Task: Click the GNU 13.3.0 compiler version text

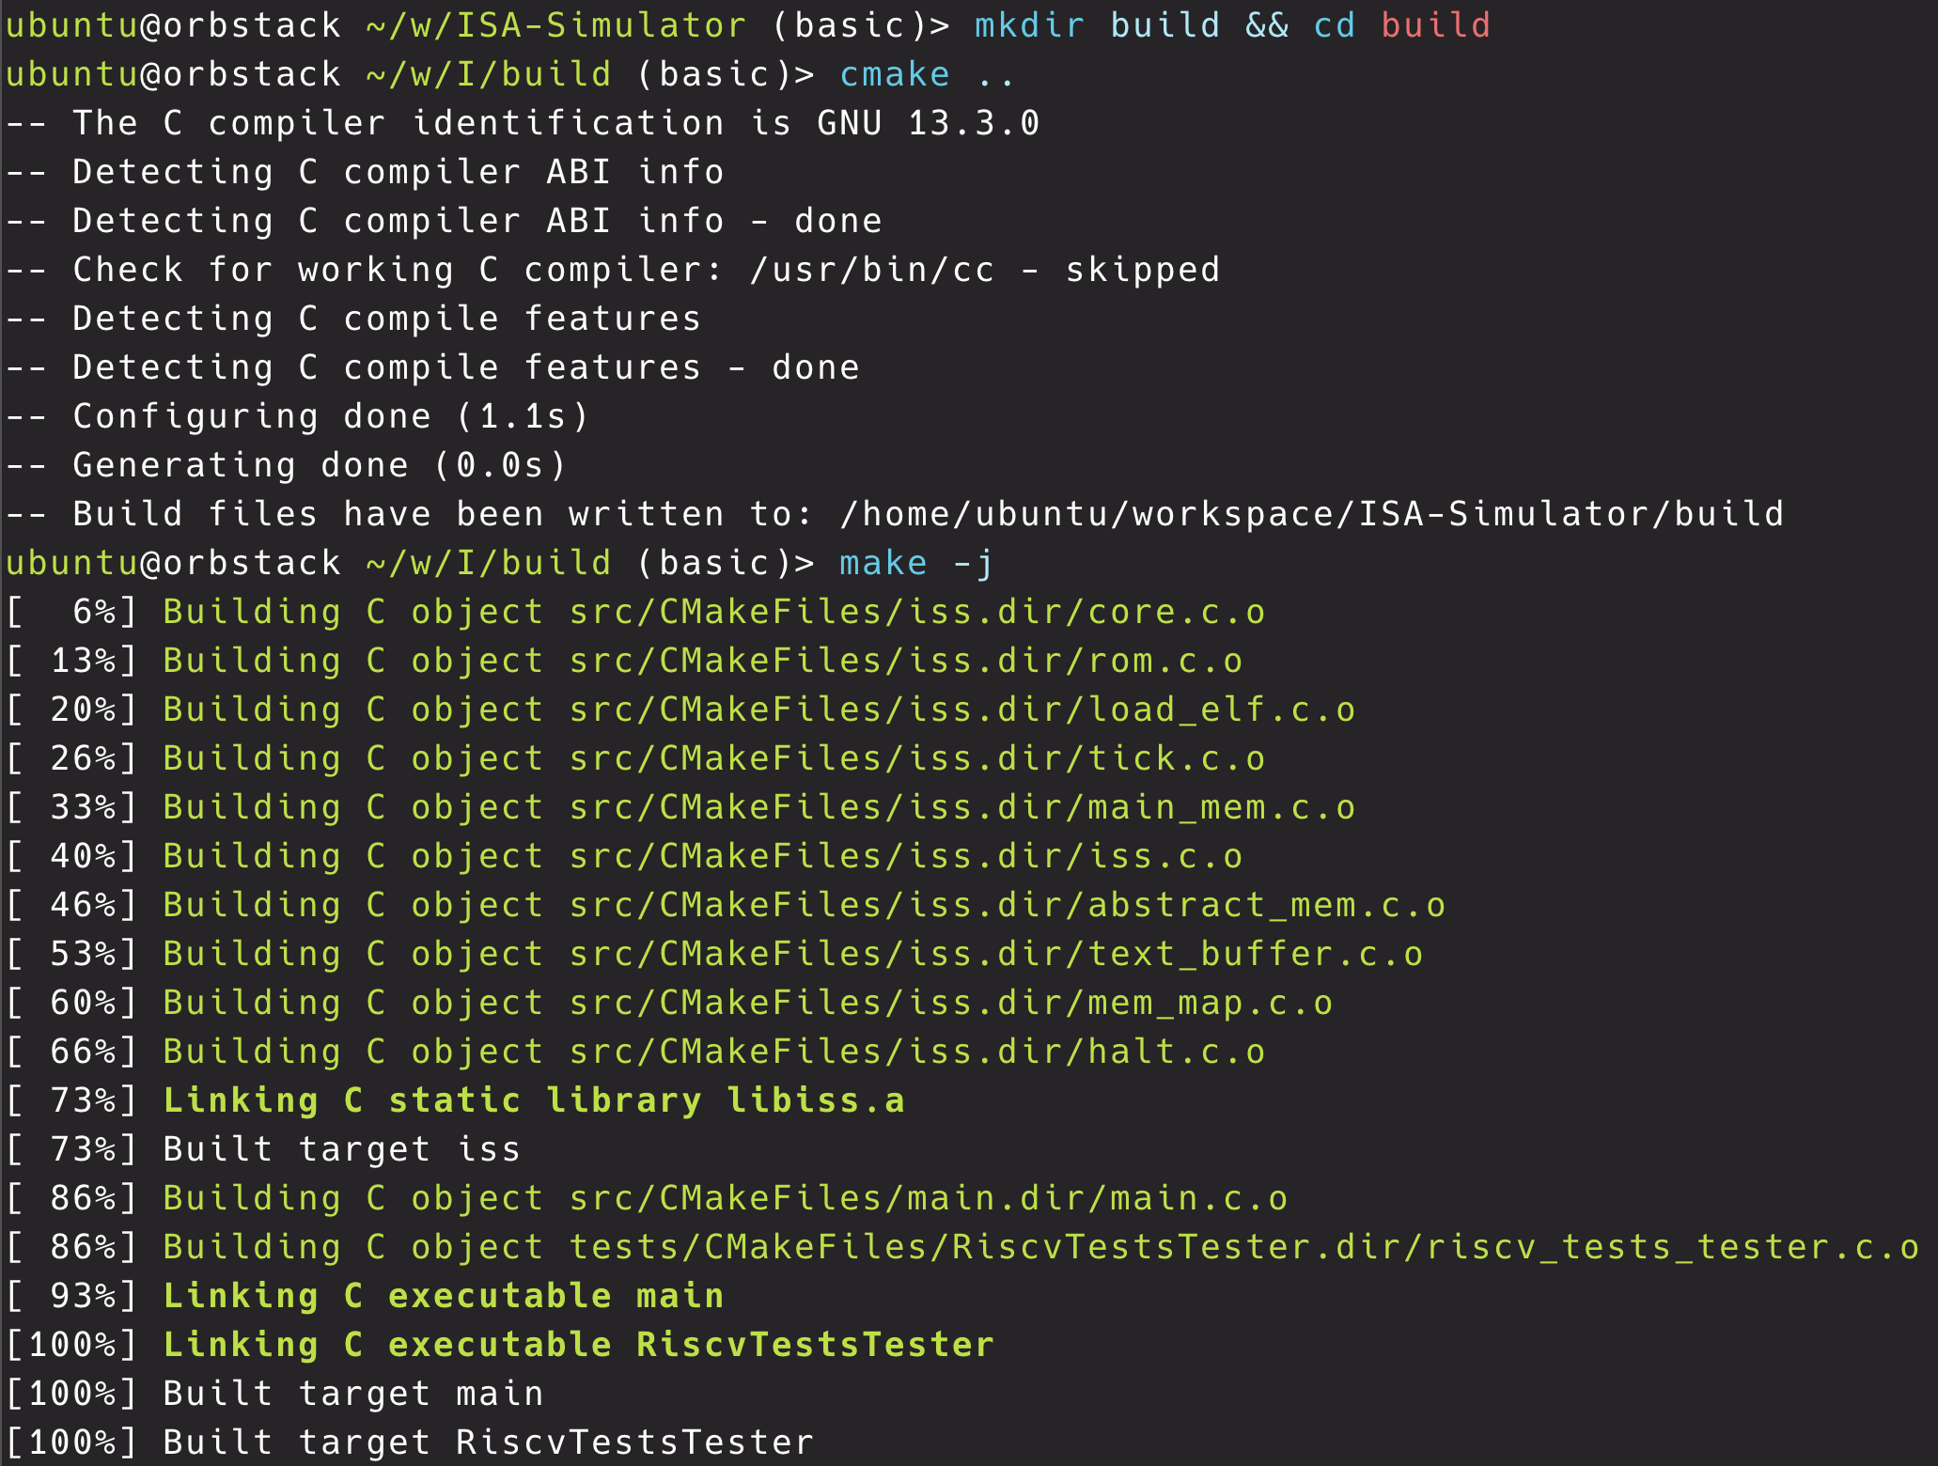Action: [x=928, y=123]
